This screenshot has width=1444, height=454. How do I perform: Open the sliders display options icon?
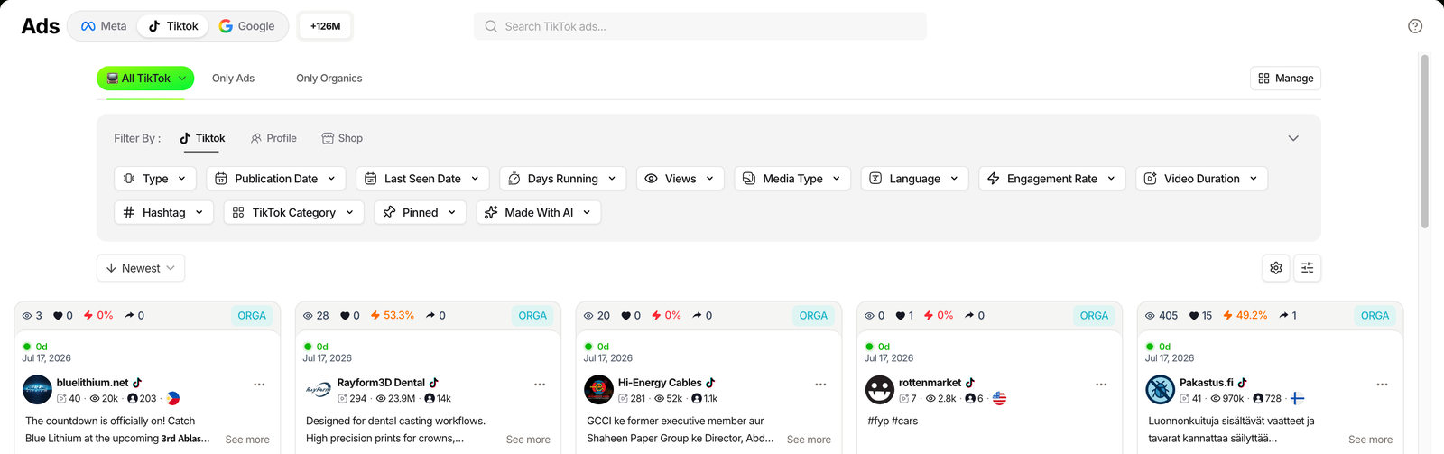coord(1307,268)
